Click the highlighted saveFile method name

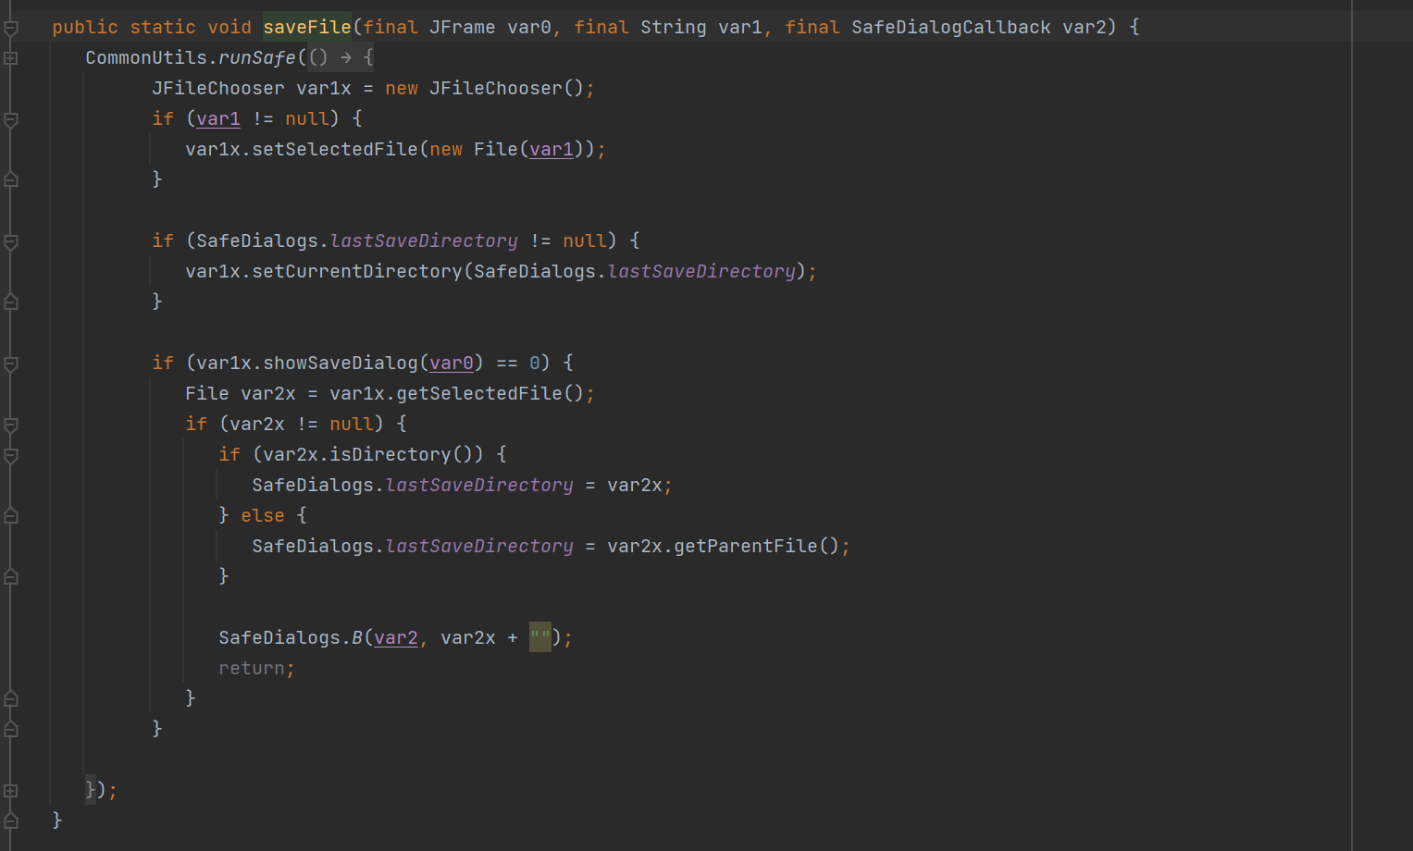coord(306,28)
